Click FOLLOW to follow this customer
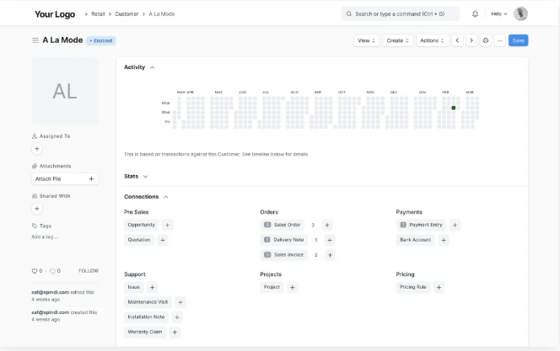This screenshot has height=351, width=560. pos(88,271)
